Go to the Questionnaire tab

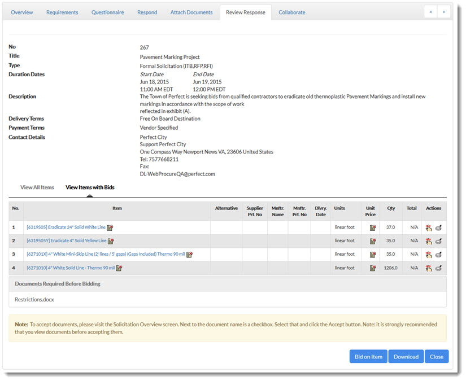tap(107, 12)
